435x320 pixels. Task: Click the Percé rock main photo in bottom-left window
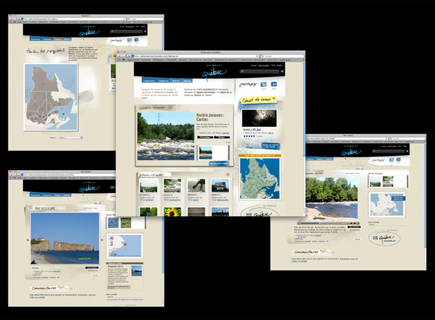tap(65, 238)
